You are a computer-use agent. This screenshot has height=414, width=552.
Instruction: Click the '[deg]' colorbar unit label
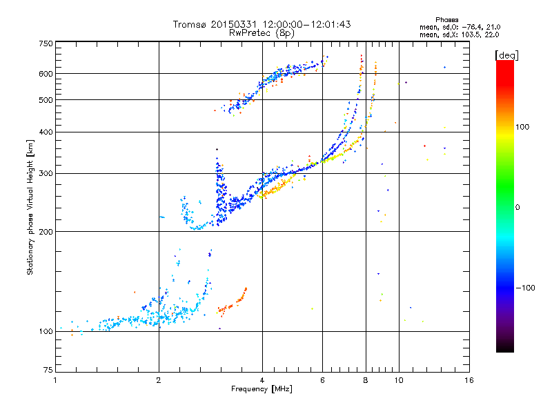[506, 55]
